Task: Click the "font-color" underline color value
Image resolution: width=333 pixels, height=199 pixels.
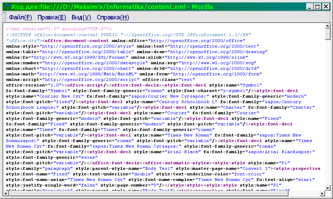Action: (248, 174)
